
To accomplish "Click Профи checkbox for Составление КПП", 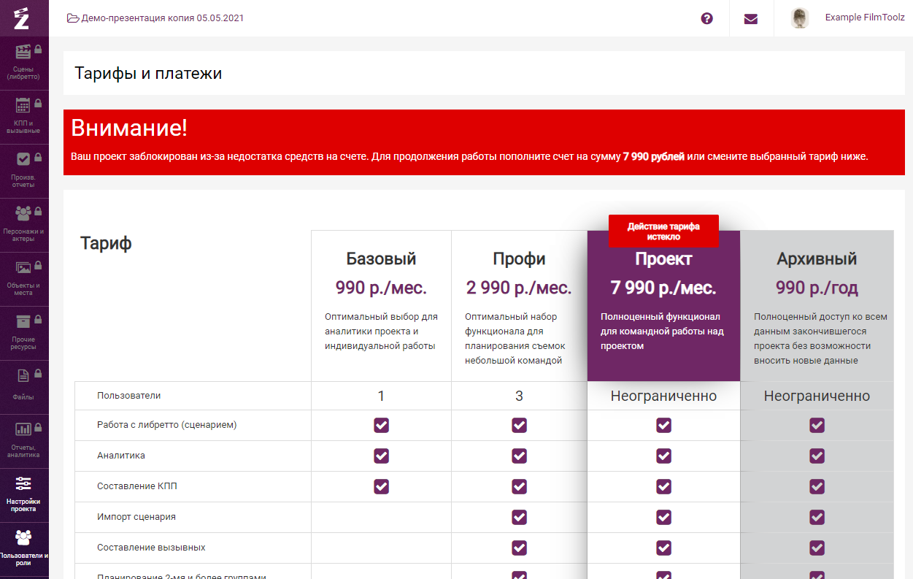I will pyautogui.click(x=519, y=486).
